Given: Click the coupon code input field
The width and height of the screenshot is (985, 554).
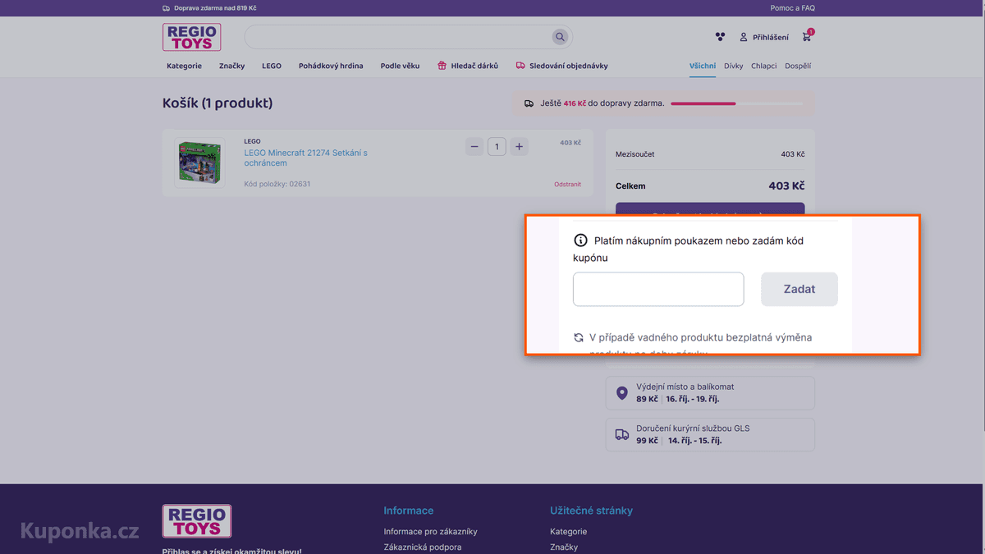Looking at the screenshot, I should click(x=658, y=289).
